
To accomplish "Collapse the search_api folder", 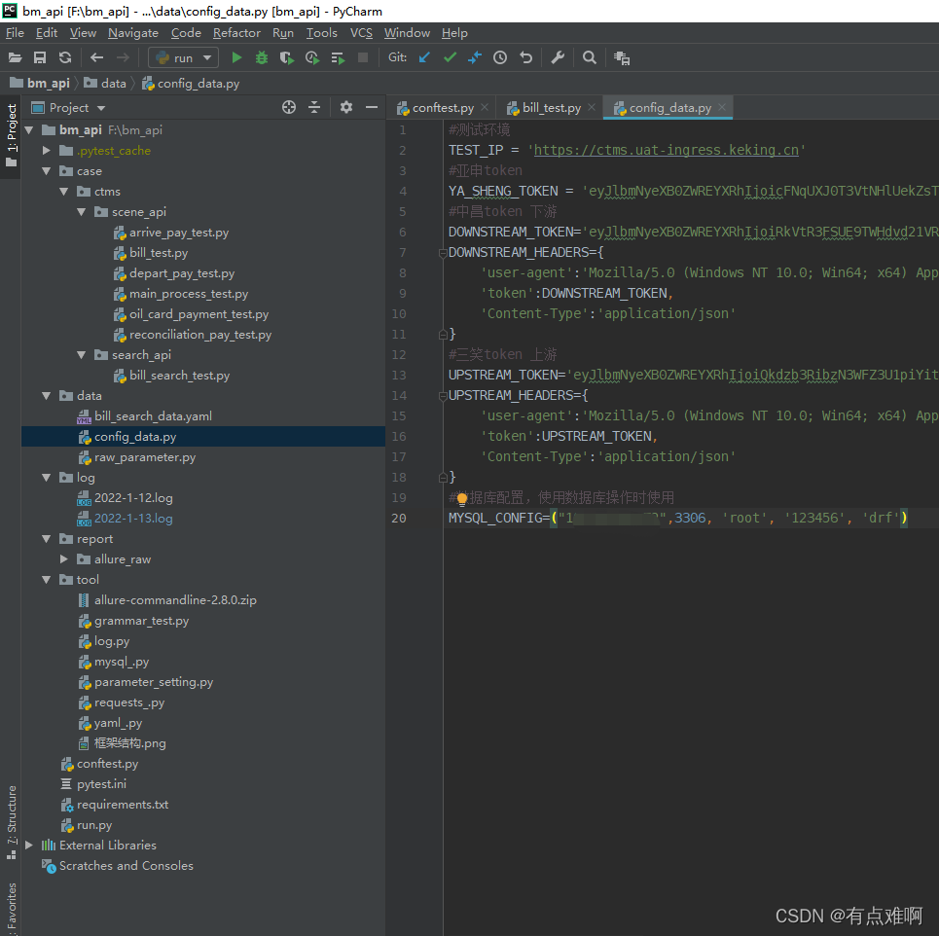I will tap(82, 354).
